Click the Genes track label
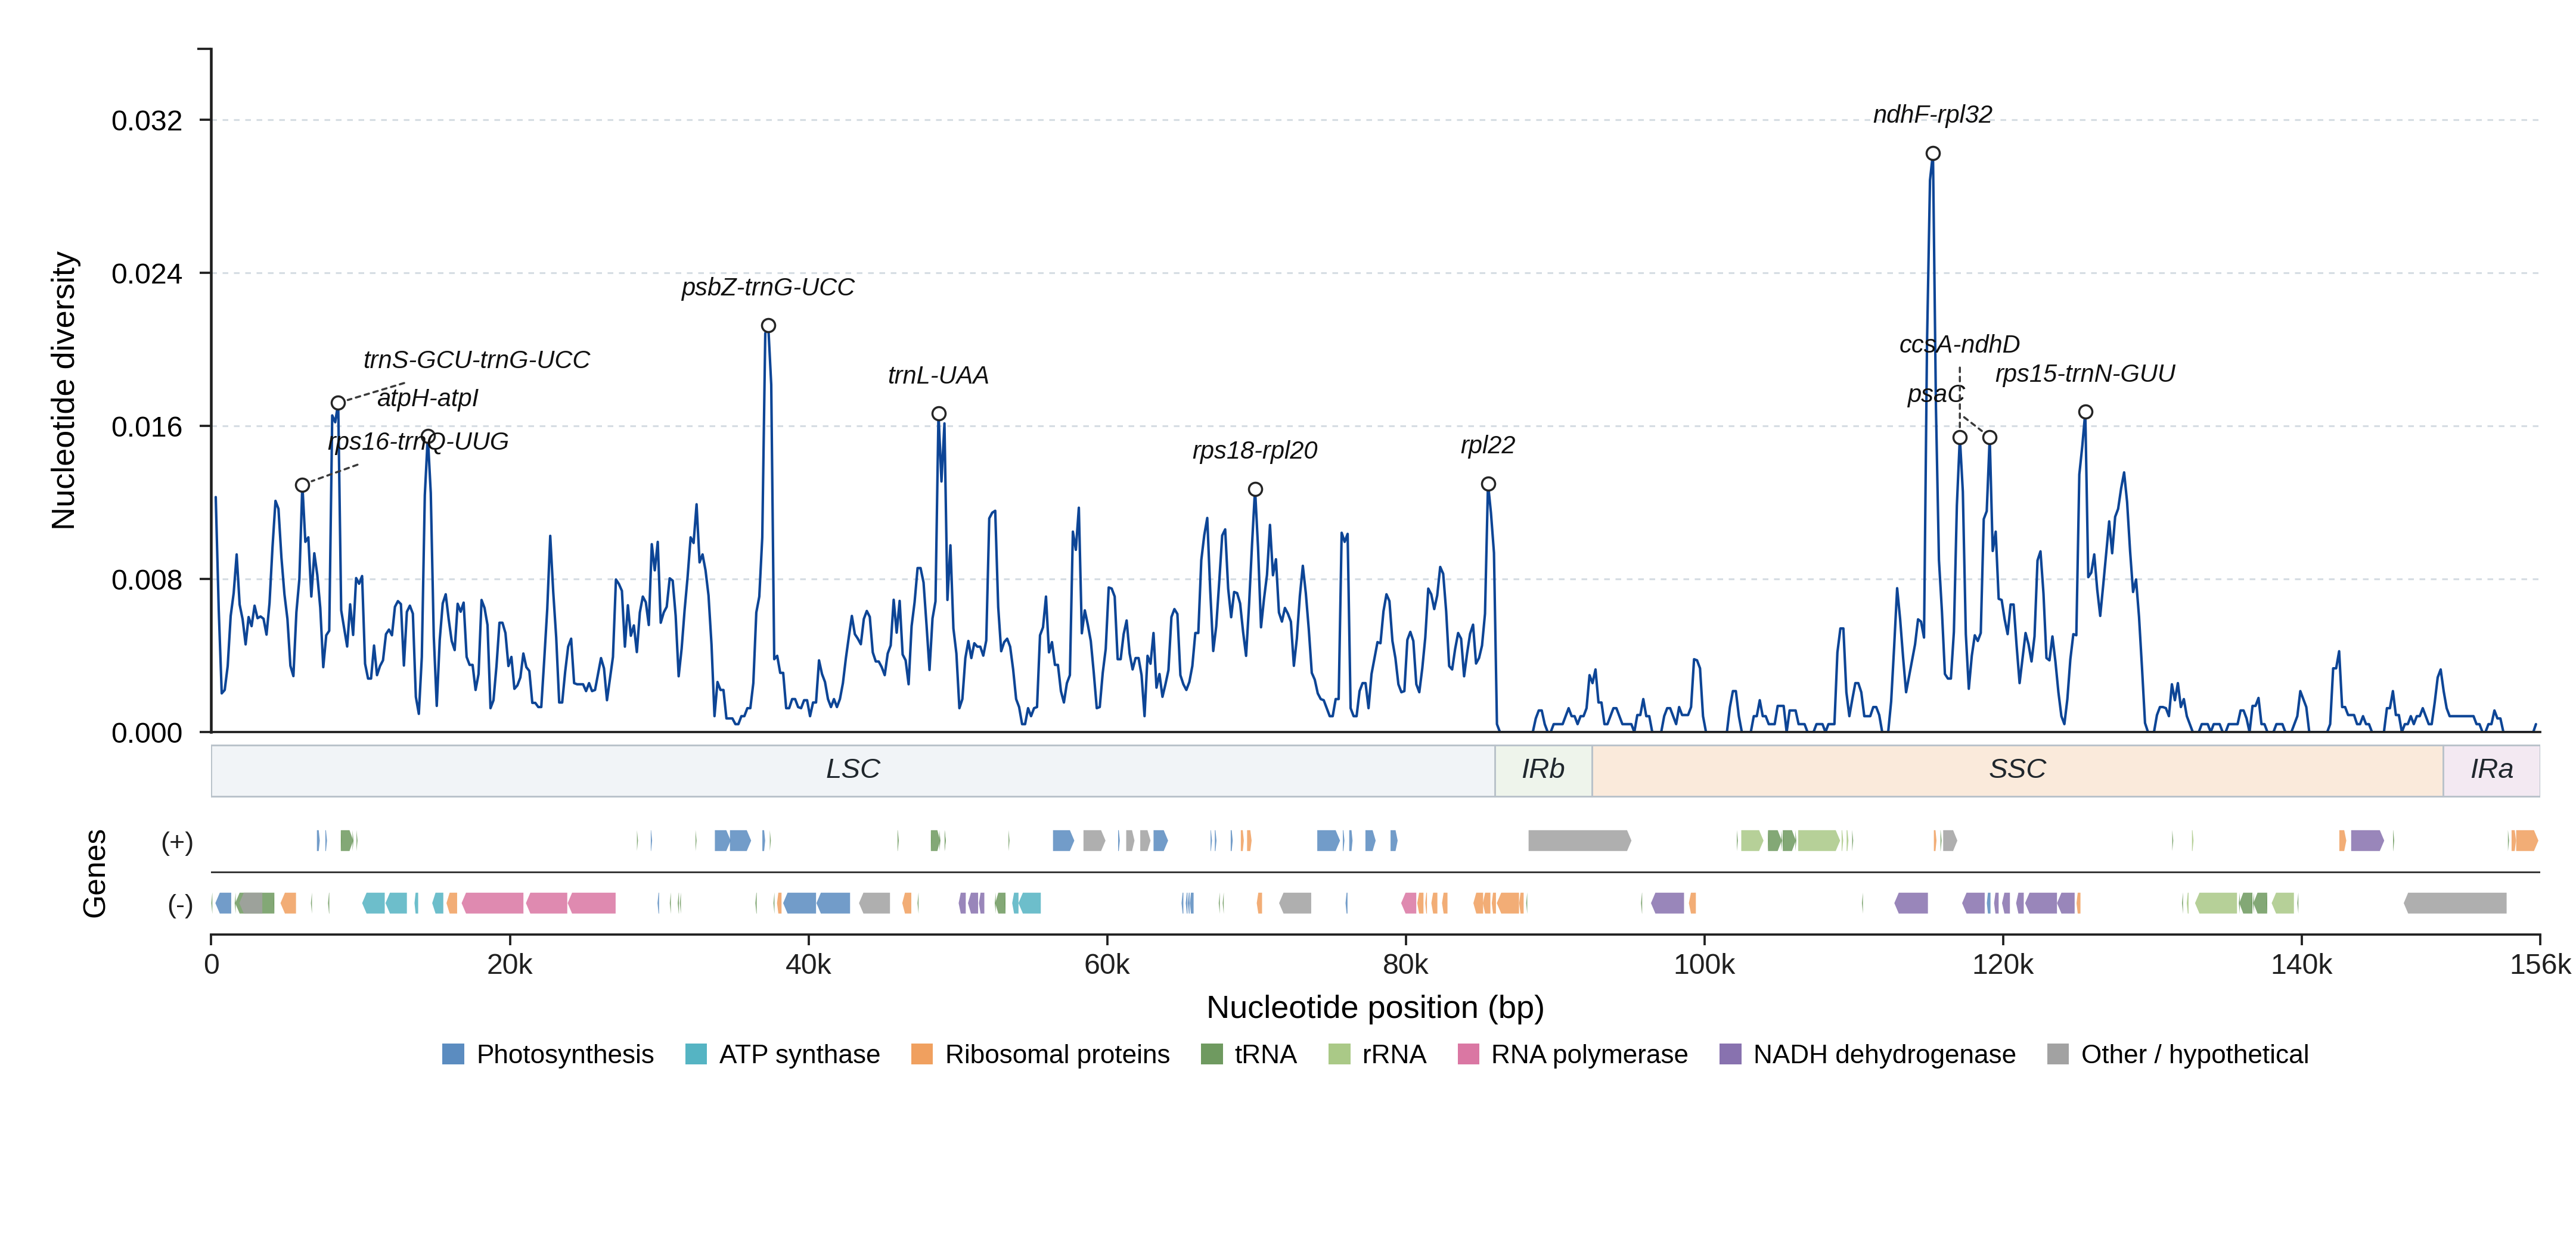The height and width of the screenshot is (1252, 2576). coord(94,873)
